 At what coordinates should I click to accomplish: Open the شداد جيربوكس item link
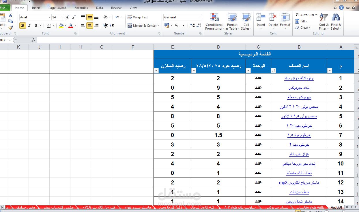pos(299,88)
